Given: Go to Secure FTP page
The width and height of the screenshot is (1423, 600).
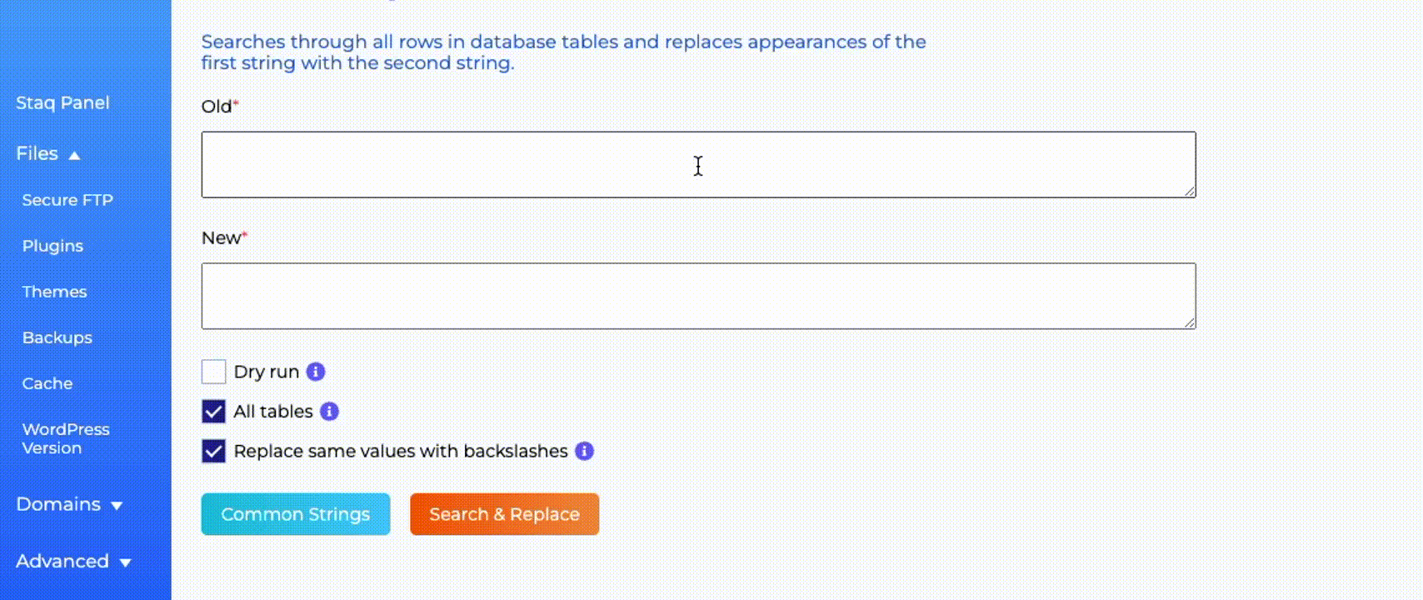Looking at the screenshot, I should tap(67, 200).
